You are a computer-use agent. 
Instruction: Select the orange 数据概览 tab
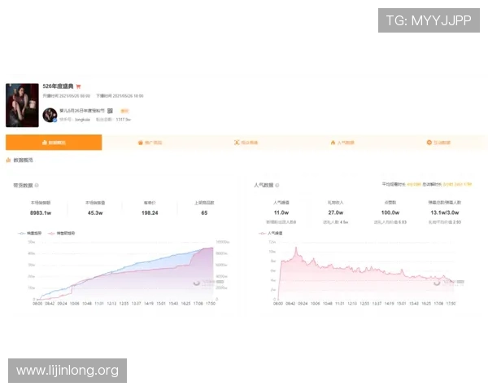point(54,143)
